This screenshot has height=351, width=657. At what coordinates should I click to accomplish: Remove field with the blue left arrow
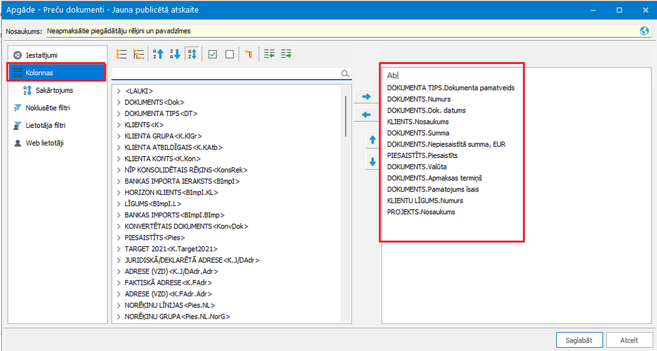367,115
